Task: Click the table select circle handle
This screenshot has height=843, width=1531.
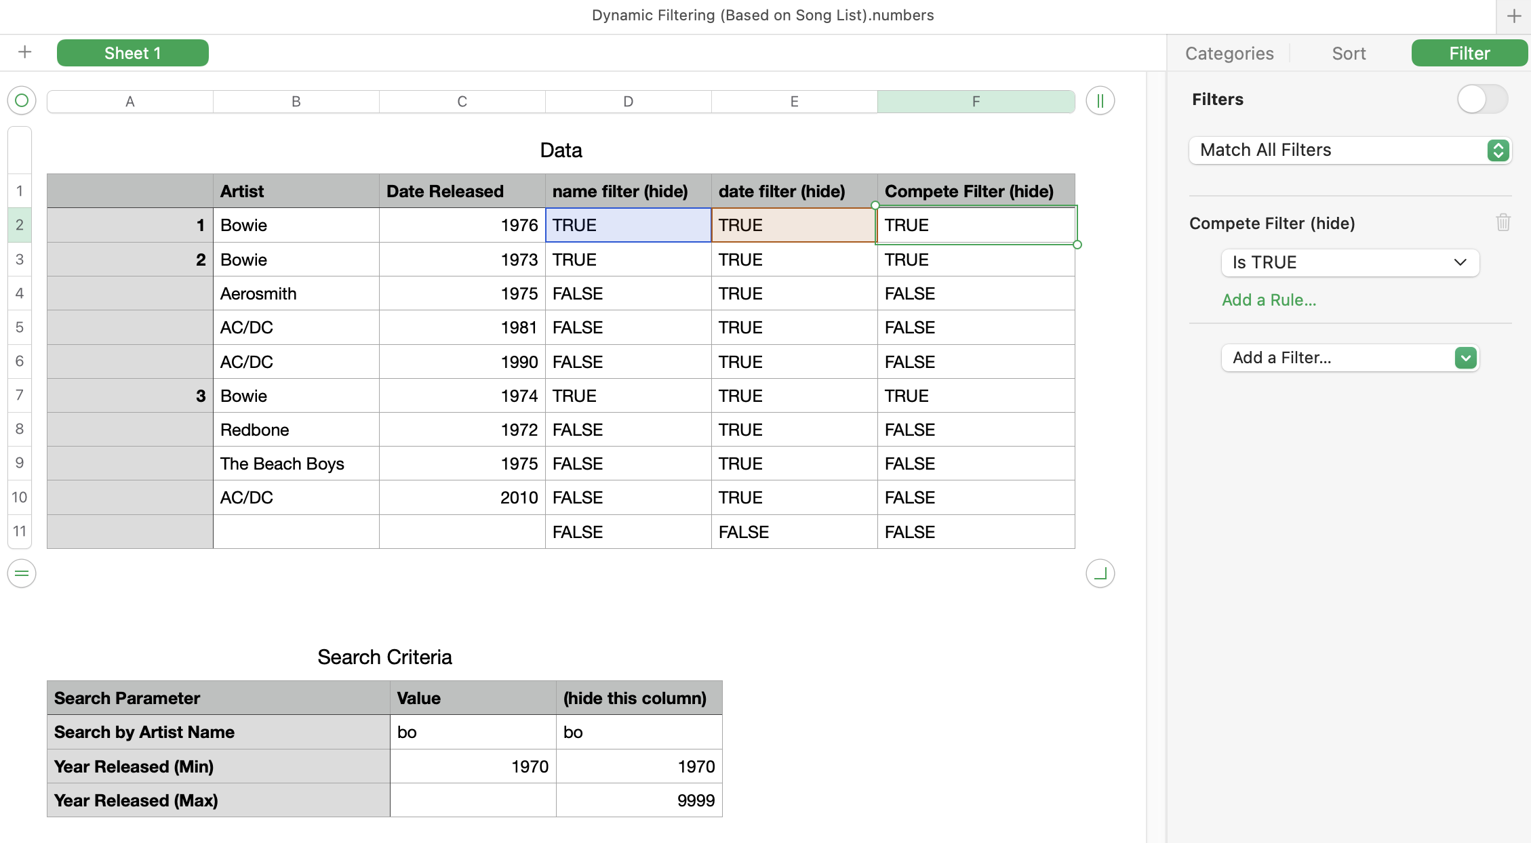Action: pyautogui.click(x=22, y=101)
